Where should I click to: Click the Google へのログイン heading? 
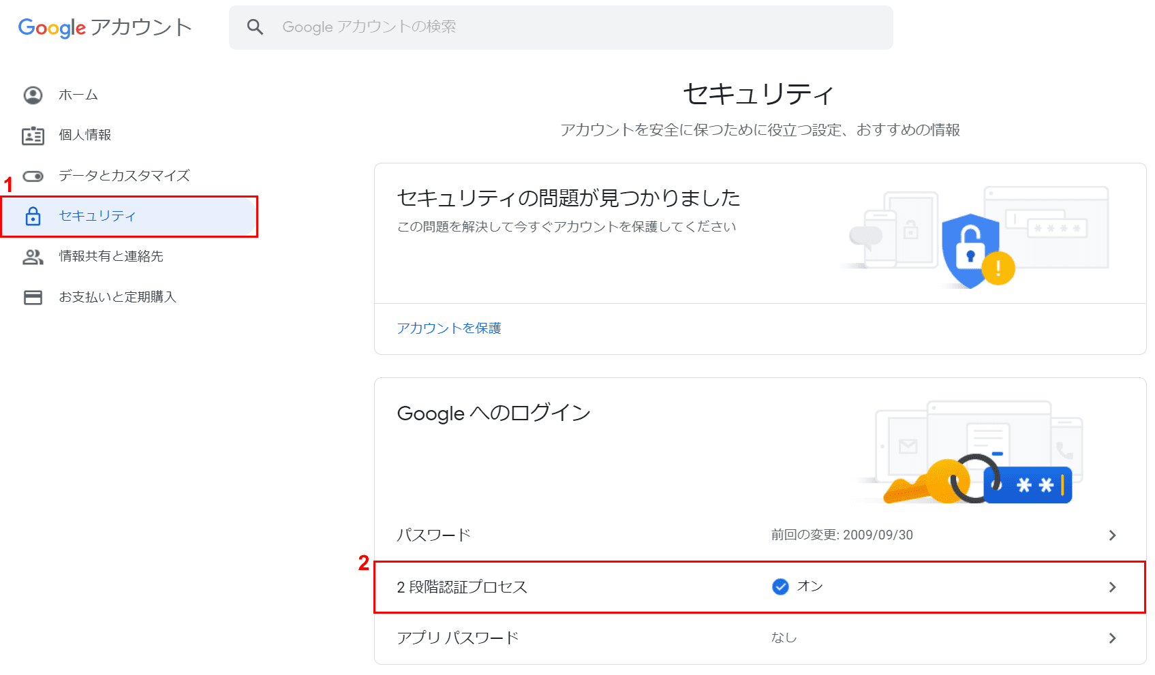(x=494, y=413)
